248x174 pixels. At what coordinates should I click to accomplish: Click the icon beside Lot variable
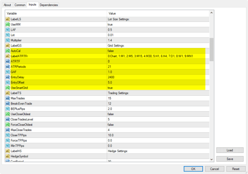pos(8,35)
